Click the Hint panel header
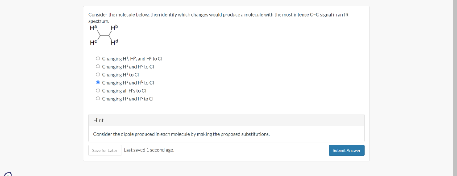Viewport: 457px width, 176px height. pos(226,120)
